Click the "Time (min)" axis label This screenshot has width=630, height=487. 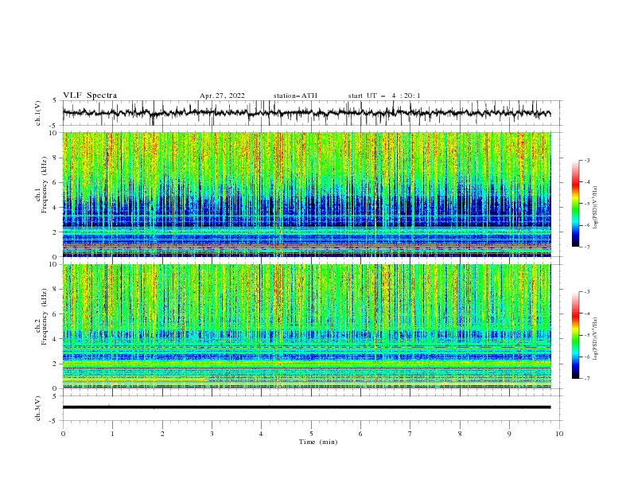pyautogui.click(x=318, y=442)
